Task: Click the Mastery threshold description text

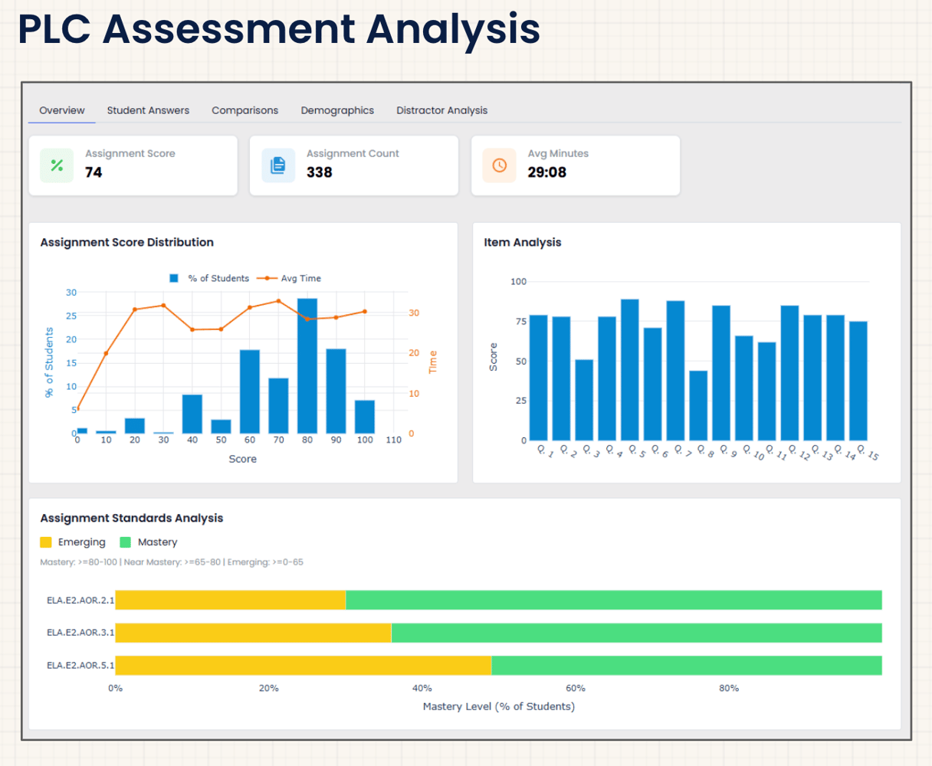Action: [171, 562]
